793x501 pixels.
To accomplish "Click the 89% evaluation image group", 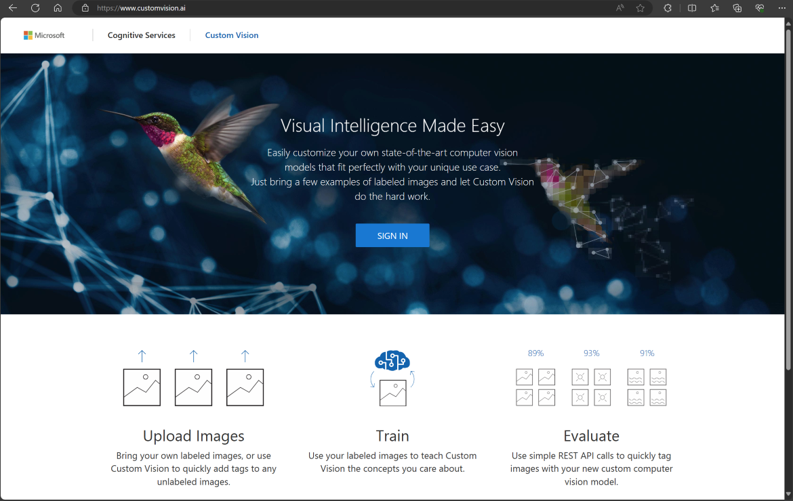I will (535, 387).
